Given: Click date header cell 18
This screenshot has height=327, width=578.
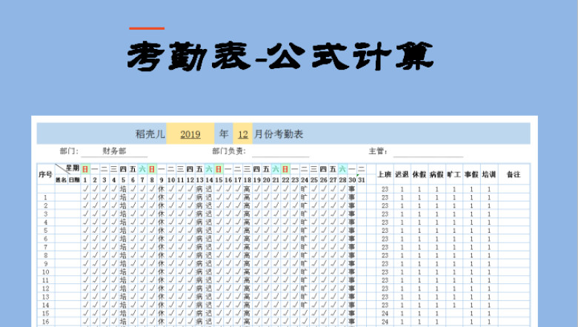Looking at the screenshot, I should tap(247, 180).
